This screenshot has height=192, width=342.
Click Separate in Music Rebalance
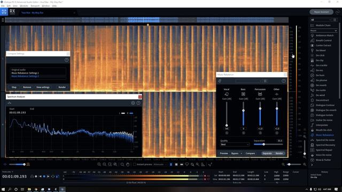[x=267, y=154]
